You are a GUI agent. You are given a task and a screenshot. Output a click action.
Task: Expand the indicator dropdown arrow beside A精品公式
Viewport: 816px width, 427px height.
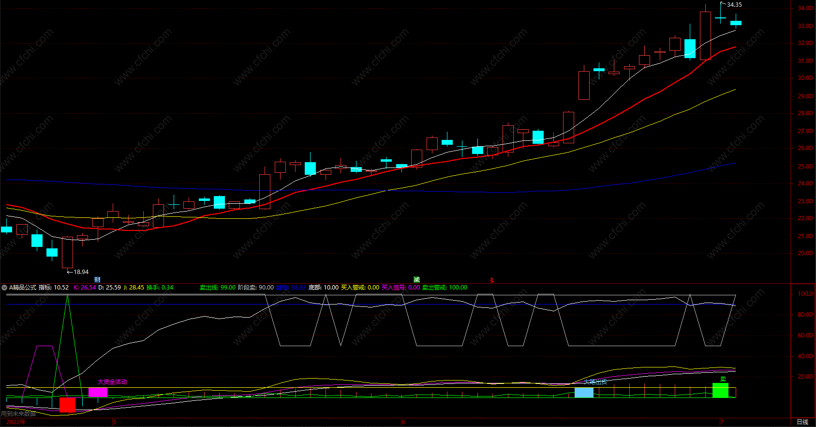[4, 288]
